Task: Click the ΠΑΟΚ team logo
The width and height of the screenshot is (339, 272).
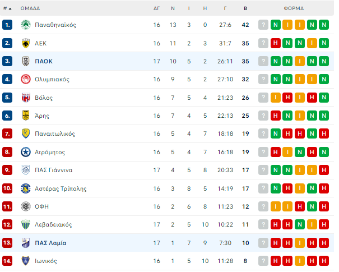Action: pyautogui.click(x=26, y=61)
